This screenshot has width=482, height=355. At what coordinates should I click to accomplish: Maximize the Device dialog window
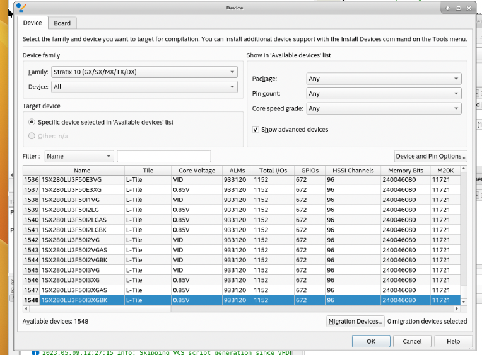[458, 8]
